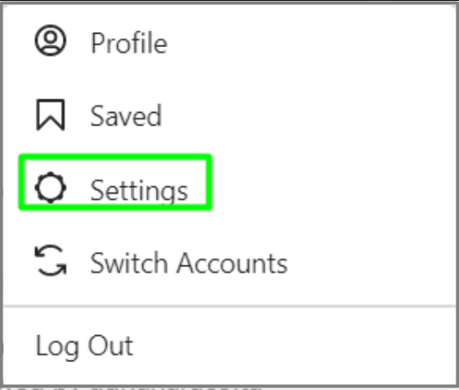Click the Settings gear icon

point(51,187)
